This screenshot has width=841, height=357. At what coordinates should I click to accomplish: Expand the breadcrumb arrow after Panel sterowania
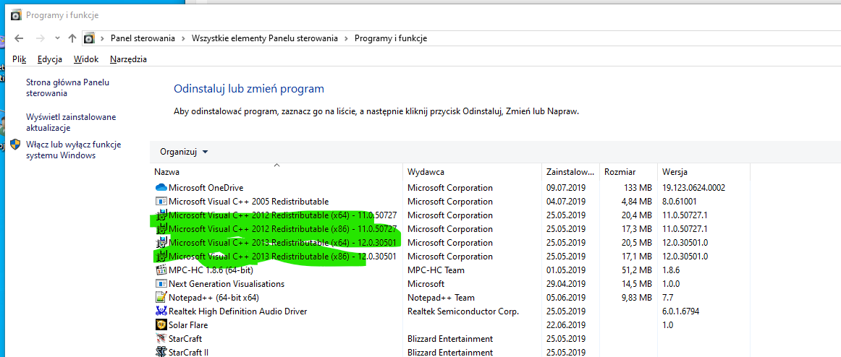183,38
